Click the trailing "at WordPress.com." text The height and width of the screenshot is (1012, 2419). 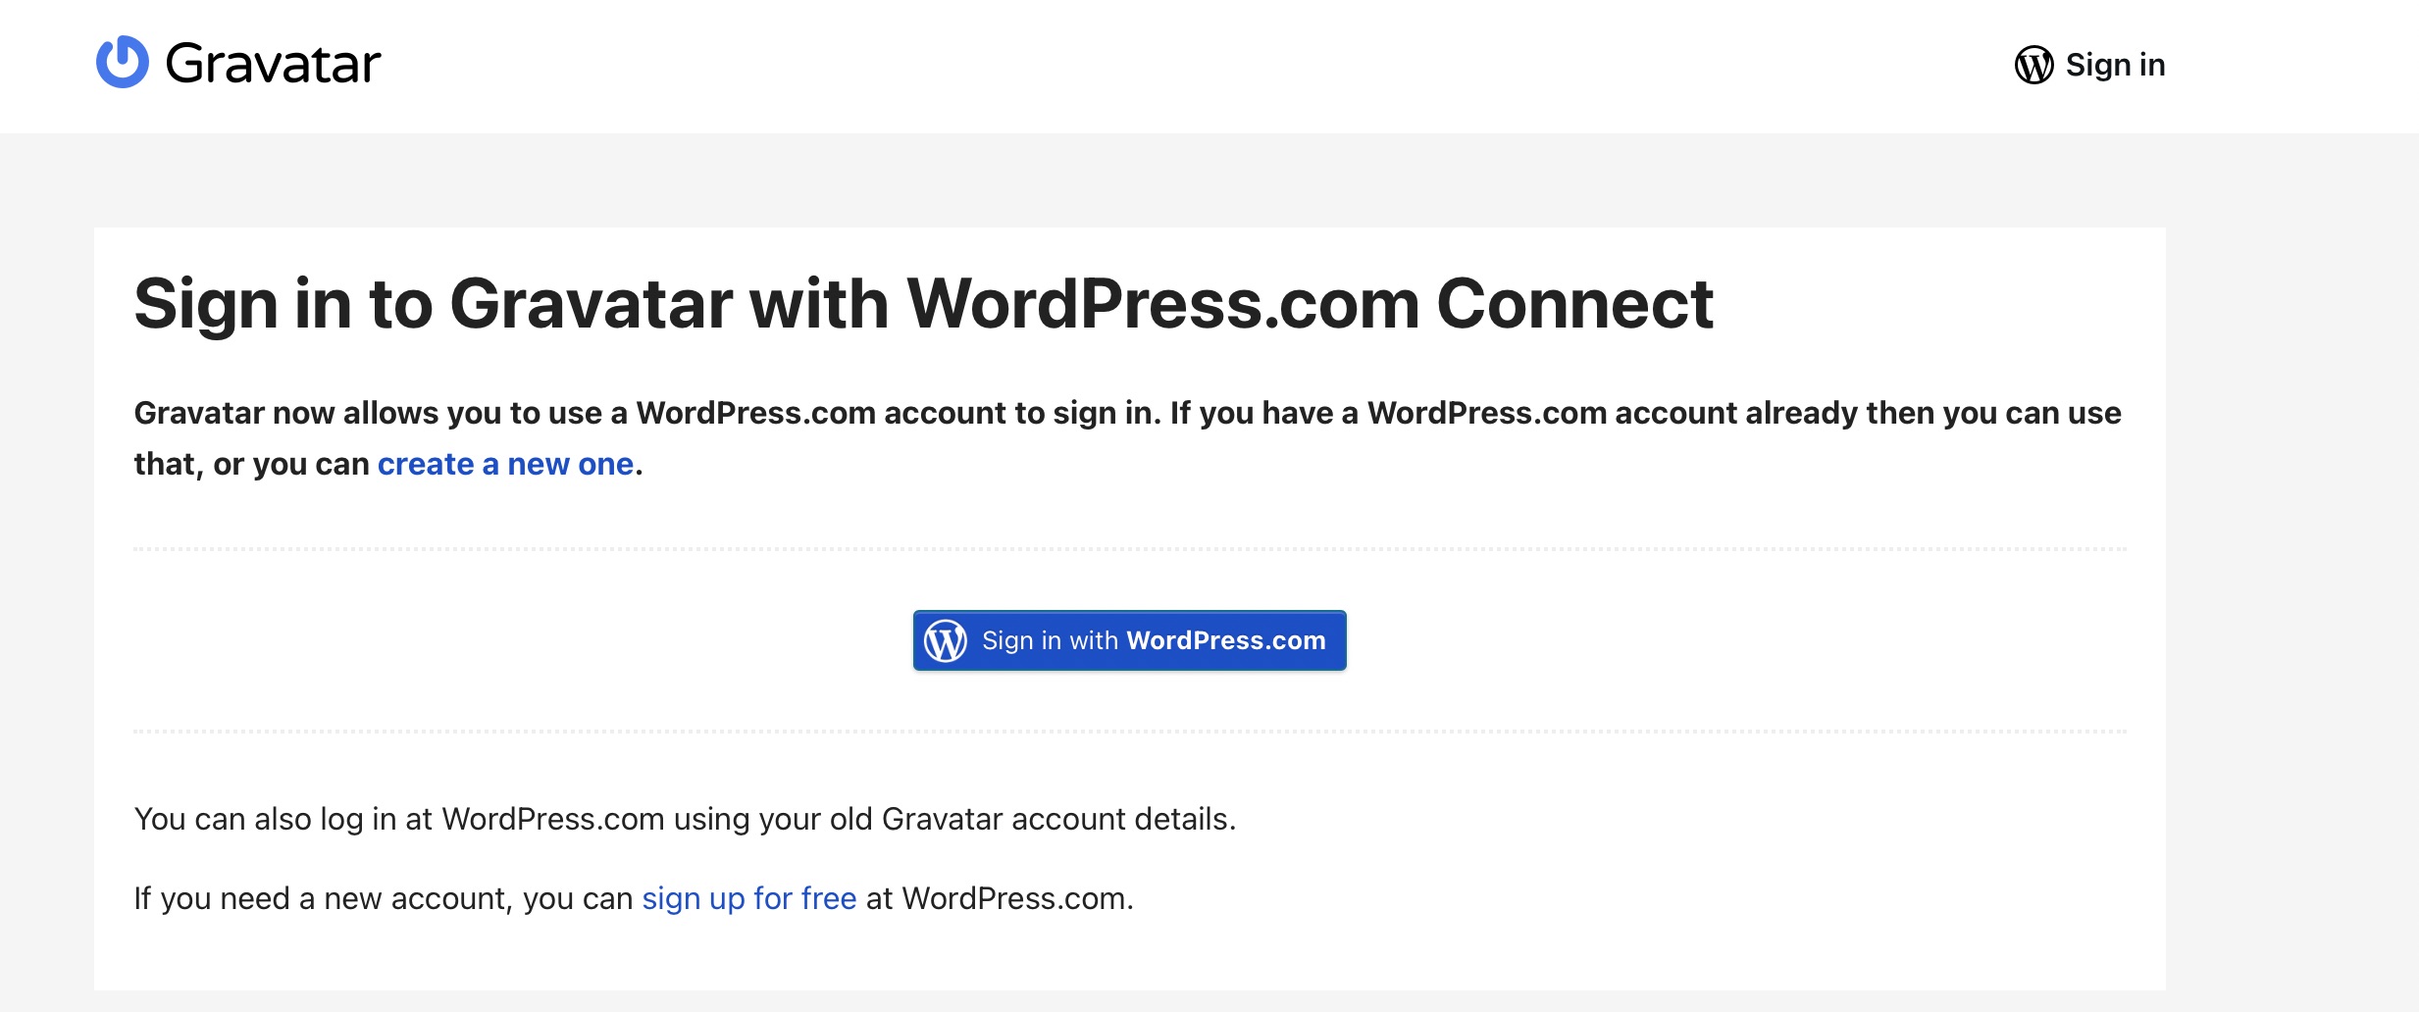pyautogui.click(x=1000, y=898)
